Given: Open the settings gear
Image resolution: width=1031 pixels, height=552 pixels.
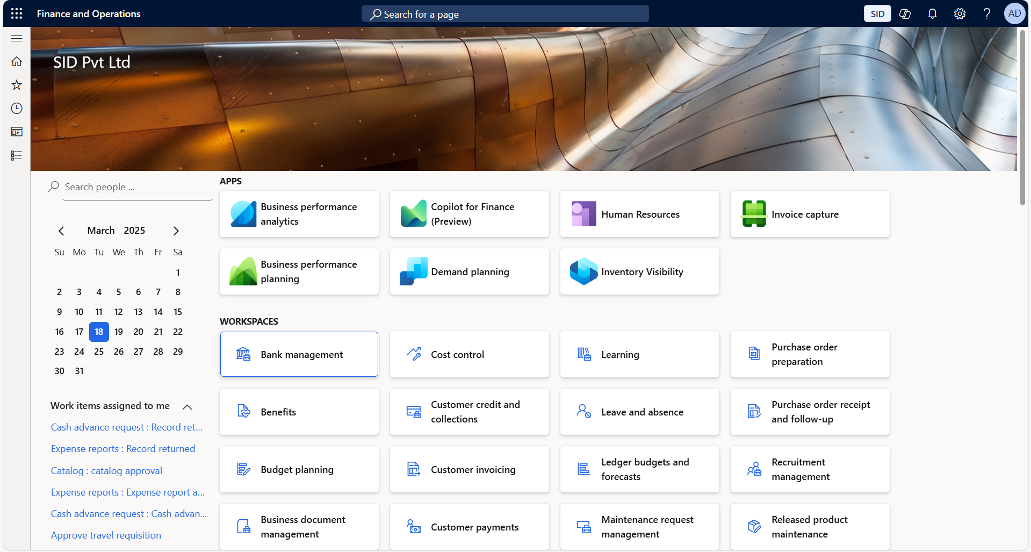Looking at the screenshot, I should 960,13.
